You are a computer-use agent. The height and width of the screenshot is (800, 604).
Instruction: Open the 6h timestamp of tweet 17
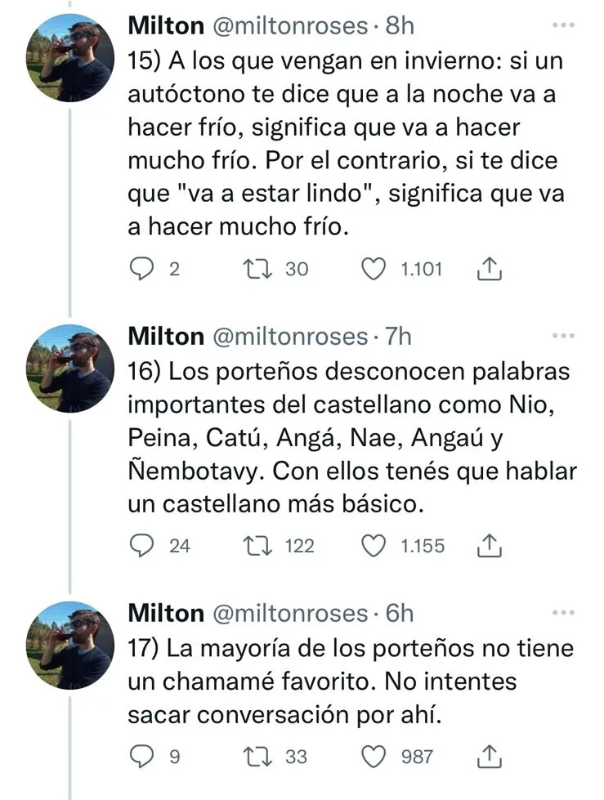coord(399,613)
